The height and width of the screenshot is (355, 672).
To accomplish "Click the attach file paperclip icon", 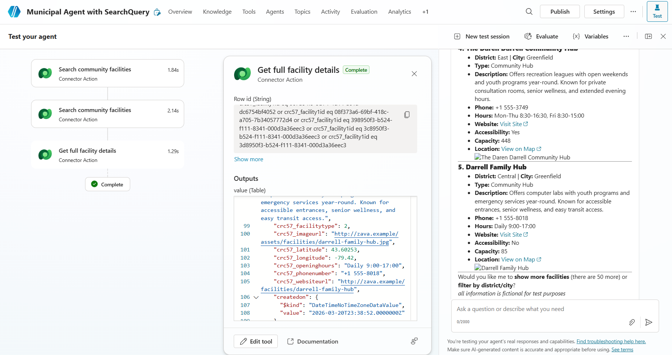I will (632, 322).
